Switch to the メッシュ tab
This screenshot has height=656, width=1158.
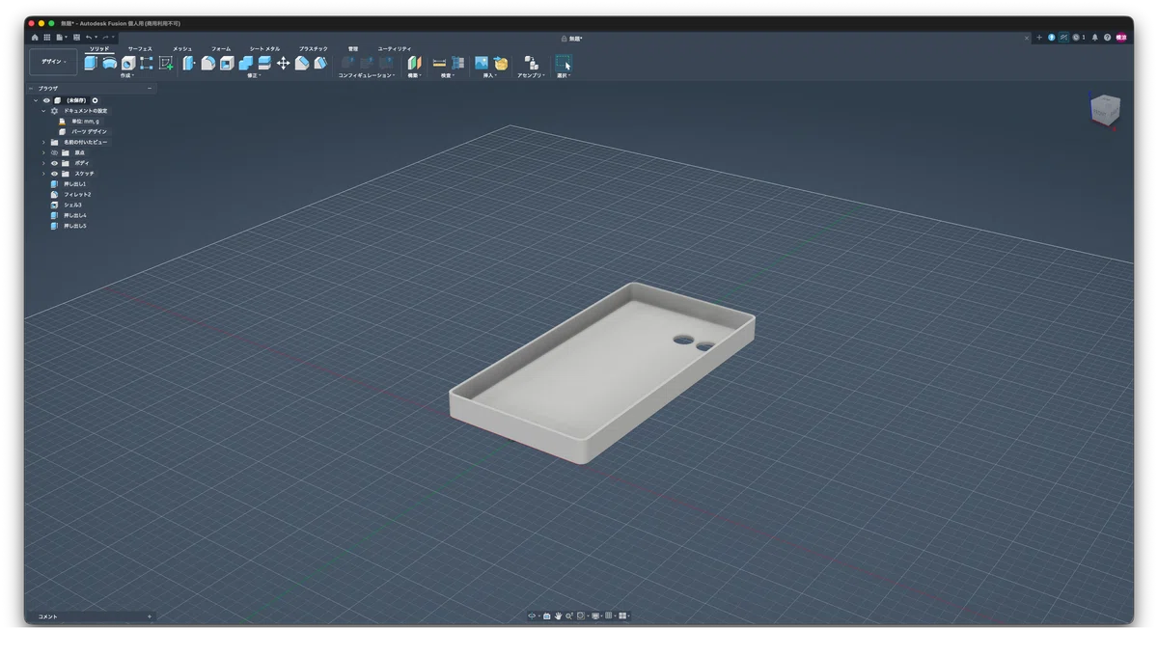point(182,48)
